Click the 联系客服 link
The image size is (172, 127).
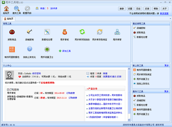[164, 13]
